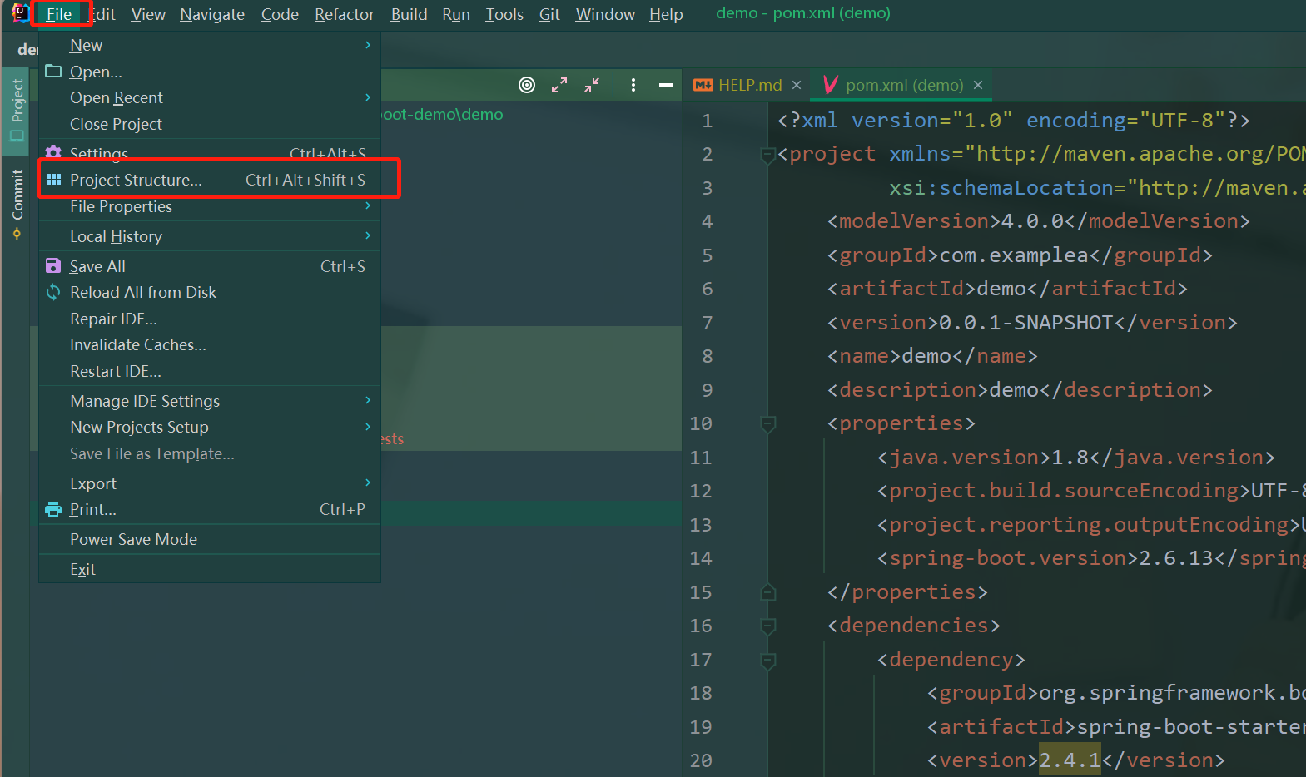
Task: Choose Restart IDE... menu item
Action: pos(210,371)
